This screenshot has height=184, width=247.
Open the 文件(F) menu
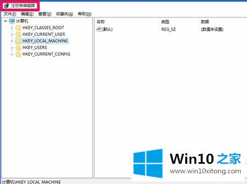pos(10,14)
